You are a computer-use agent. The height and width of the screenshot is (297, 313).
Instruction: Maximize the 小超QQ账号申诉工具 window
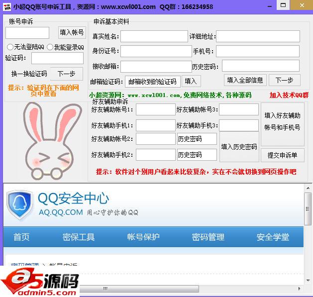click(x=283, y=5)
